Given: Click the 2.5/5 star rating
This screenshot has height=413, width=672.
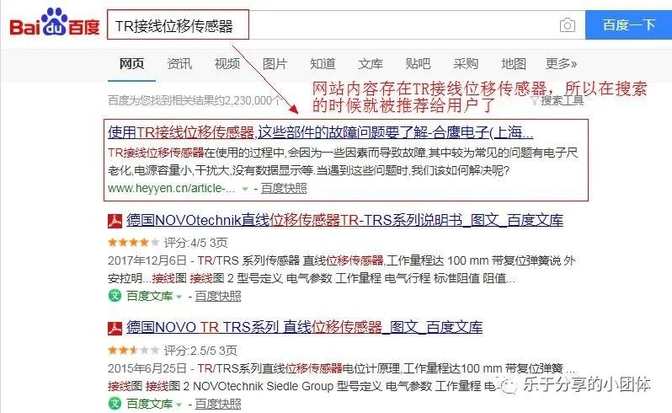Looking at the screenshot, I should click(133, 351).
